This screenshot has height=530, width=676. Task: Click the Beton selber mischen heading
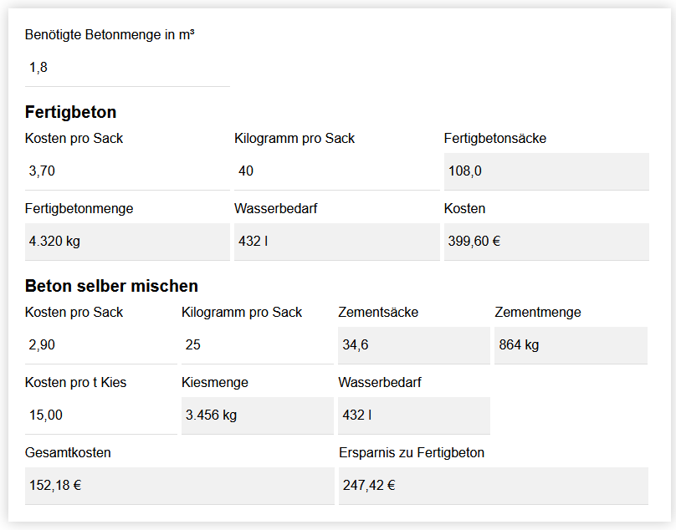click(111, 286)
